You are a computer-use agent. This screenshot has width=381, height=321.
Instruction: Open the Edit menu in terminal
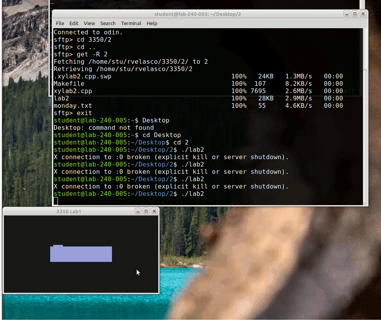(x=74, y=23)
